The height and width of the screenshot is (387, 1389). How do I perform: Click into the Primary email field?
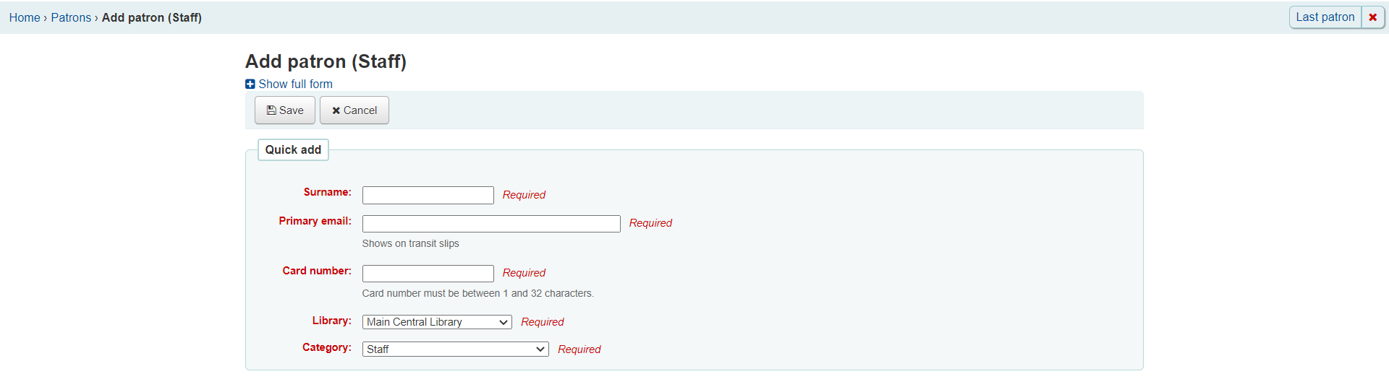pyautogui.click(x=491, y=224)
